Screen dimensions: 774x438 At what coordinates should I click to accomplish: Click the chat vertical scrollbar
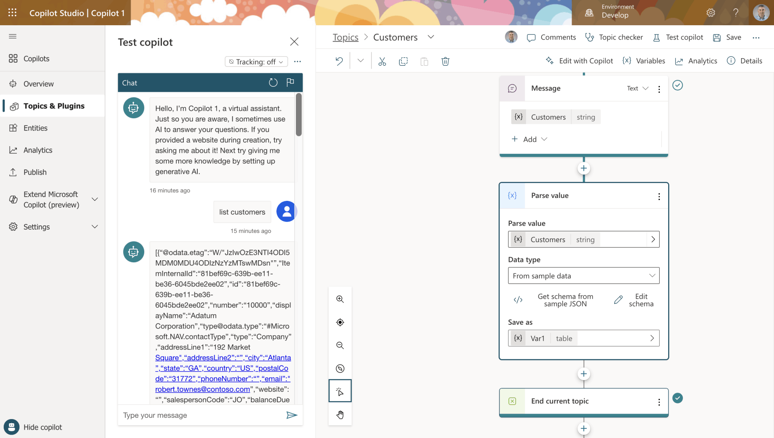[298, 115]
